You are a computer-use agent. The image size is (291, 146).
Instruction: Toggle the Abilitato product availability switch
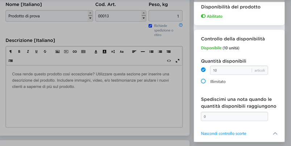(x=203, y=16)
